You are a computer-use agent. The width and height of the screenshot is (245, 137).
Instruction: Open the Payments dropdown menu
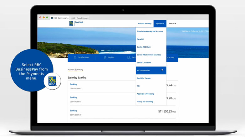[x=160, y=24]
